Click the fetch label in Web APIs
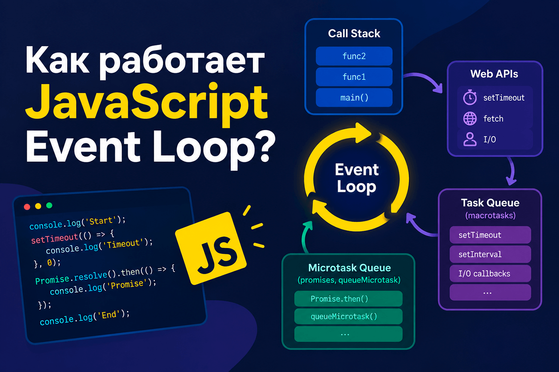559x372 pixels. [493, 118]
